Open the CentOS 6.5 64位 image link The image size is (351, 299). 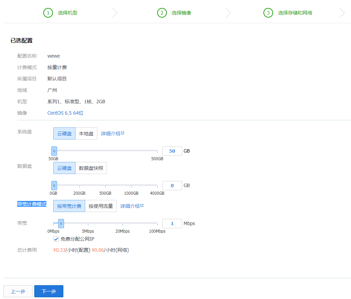coord(65,113)
